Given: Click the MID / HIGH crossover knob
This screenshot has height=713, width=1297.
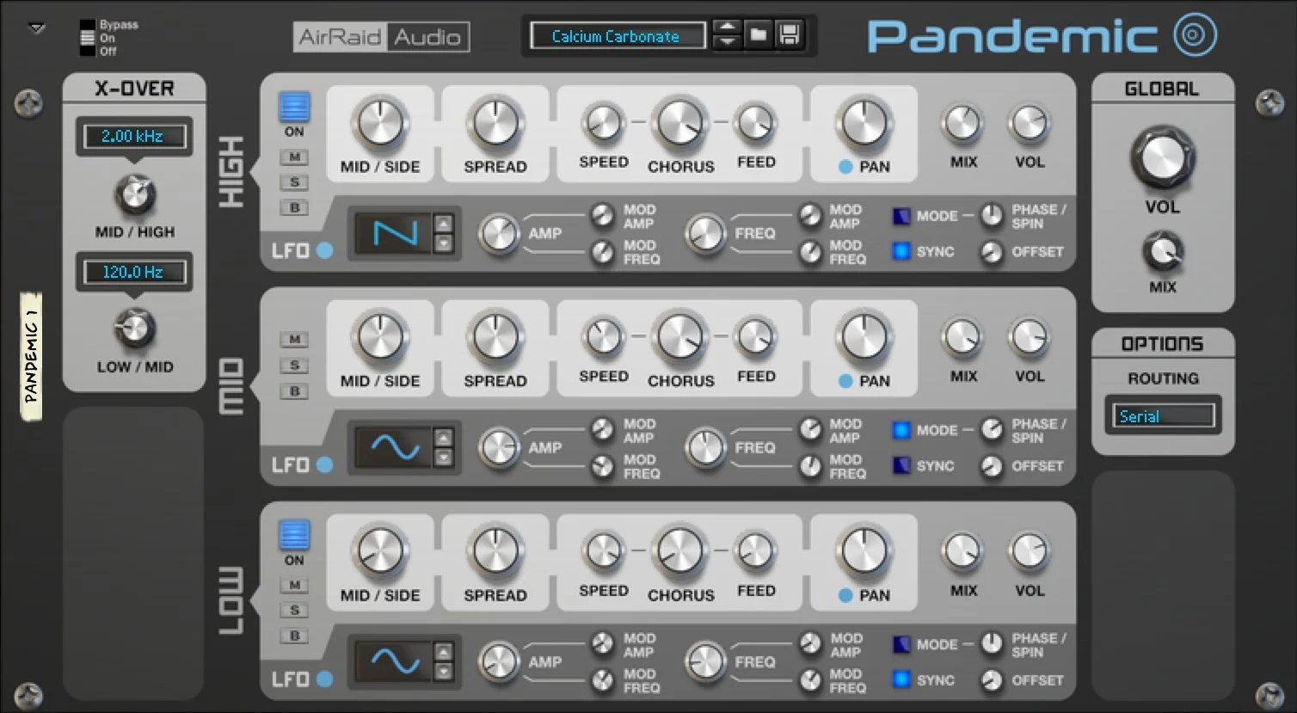Looking at the screenshot, I should pos(135,195).
